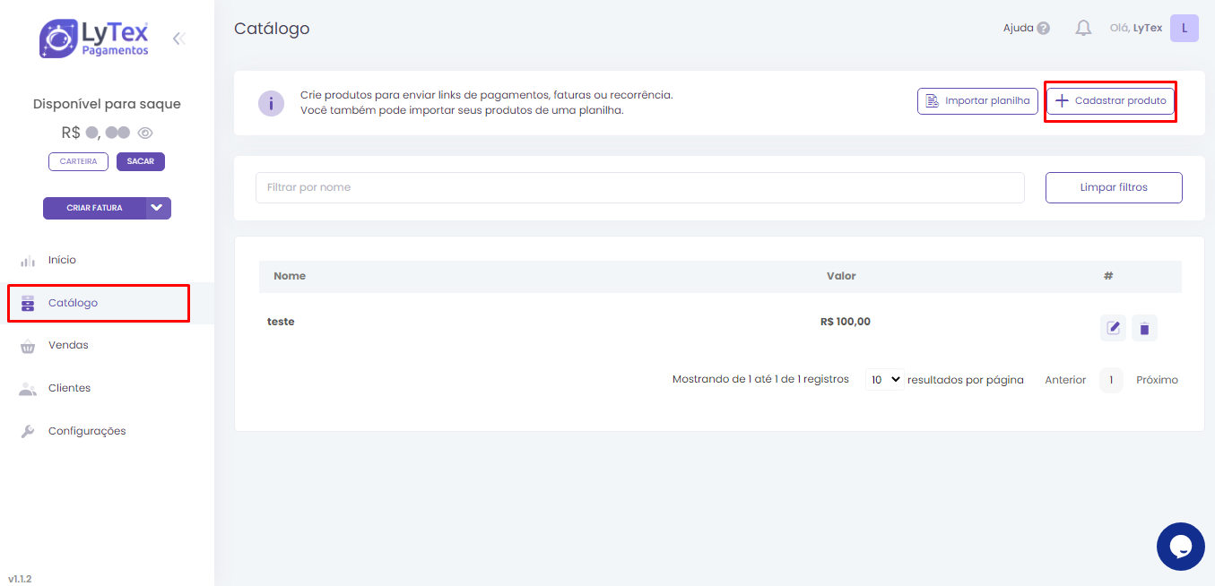
Task: Click the Limpar filtros button
Action: pos(1113,187)
